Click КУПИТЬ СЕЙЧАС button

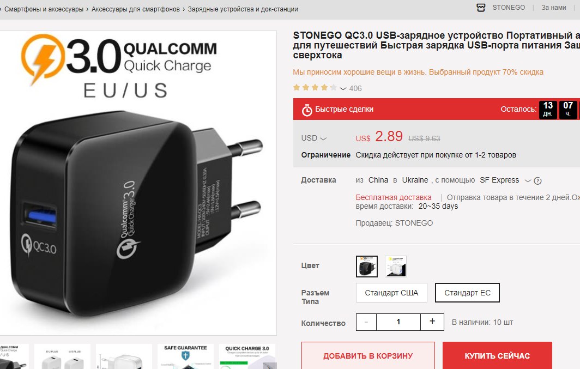click(x=497, y=356)
